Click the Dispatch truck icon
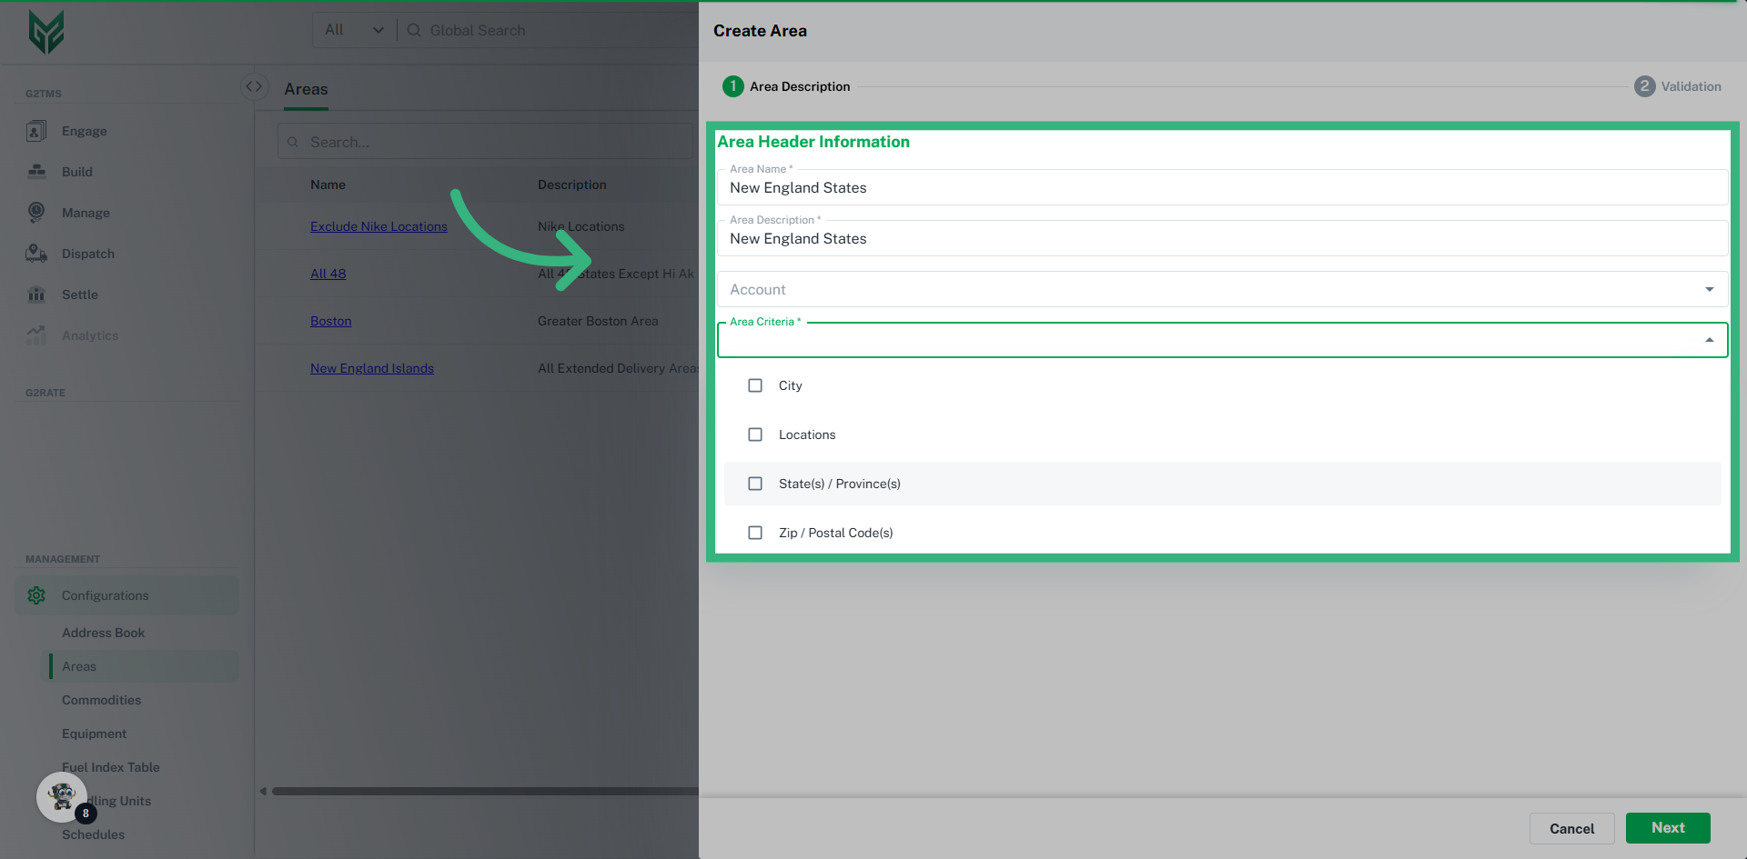This screenshot has height=859, width=1747. [x=35, y=253]
